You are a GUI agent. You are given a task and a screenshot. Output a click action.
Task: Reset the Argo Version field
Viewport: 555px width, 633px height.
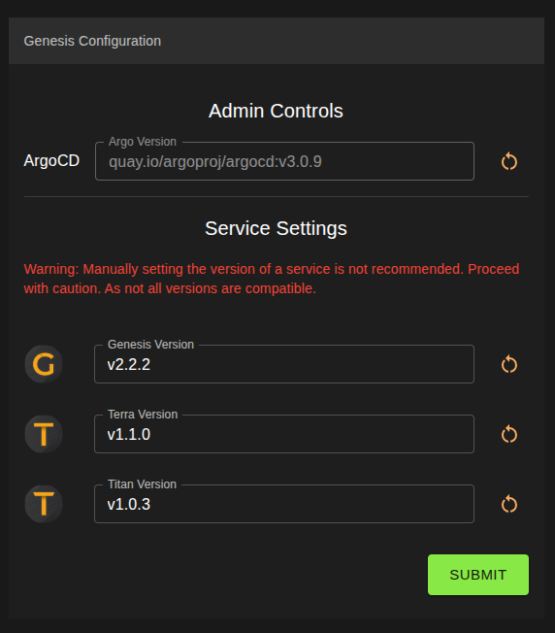coord(509,161)
